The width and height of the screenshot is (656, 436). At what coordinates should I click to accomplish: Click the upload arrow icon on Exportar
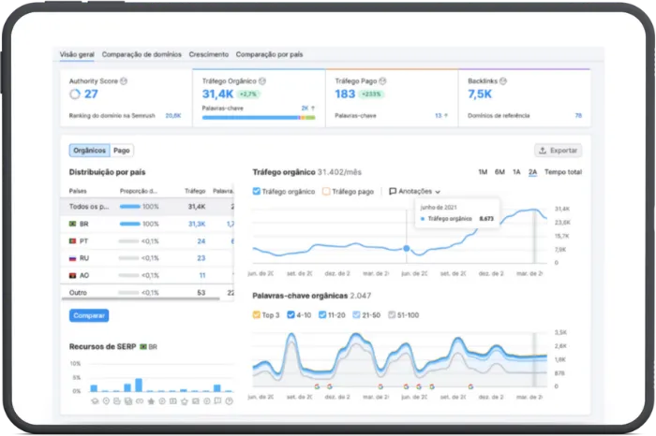click(x=543, y=151)
